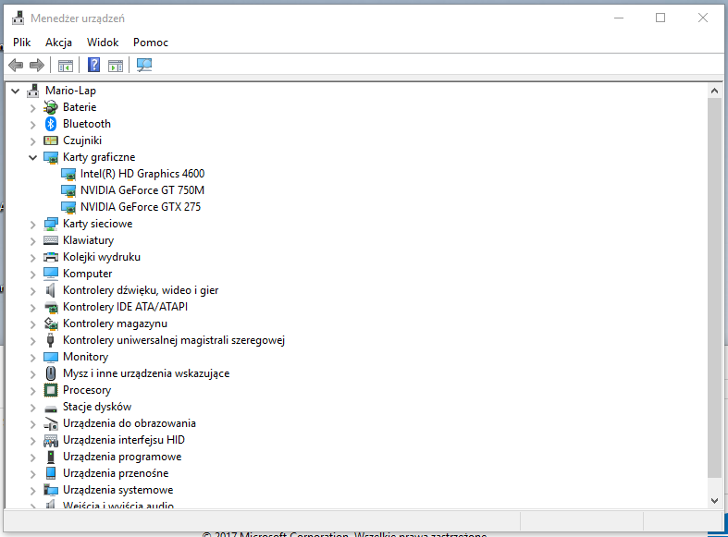Minimize the Menedżer urządzeń window
Image resolution: width=728 pixels, height=537 pixels.
[619, 18]
